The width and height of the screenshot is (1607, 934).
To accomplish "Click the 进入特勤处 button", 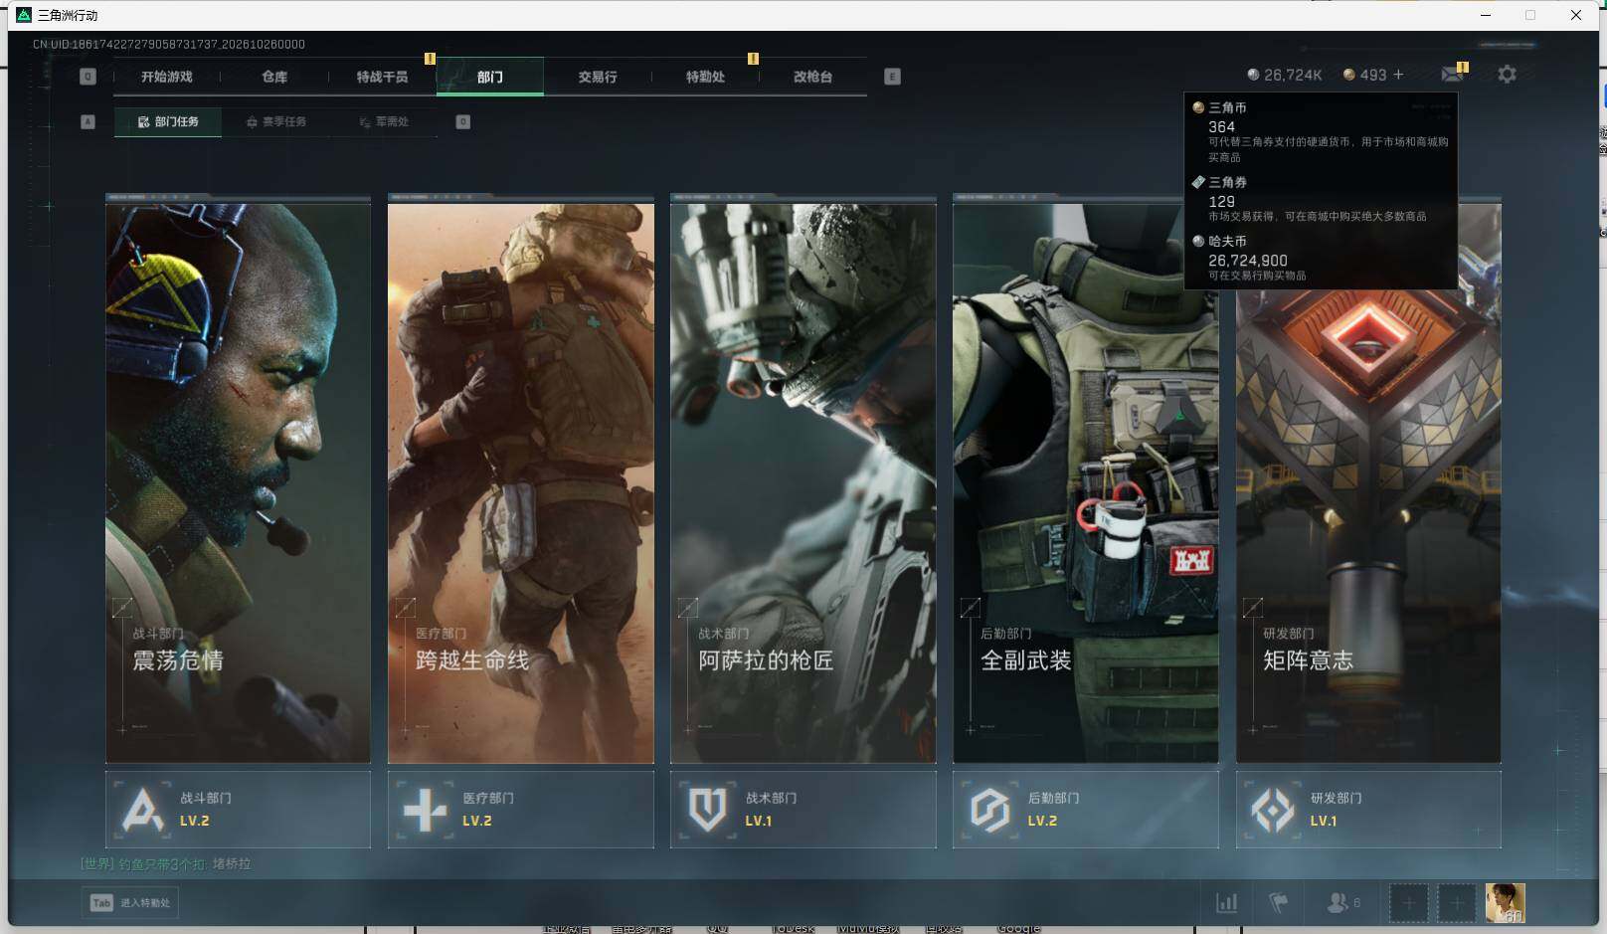I will point(130,902).
